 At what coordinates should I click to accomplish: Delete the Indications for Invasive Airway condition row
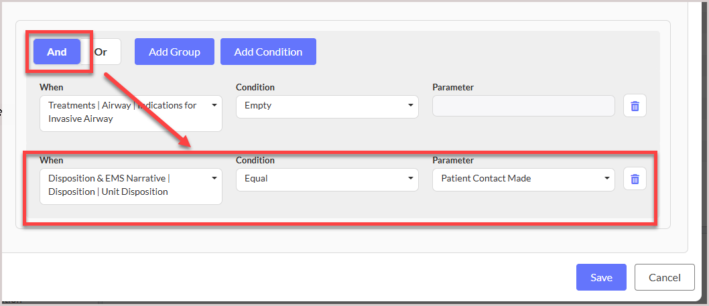(635, 106)
